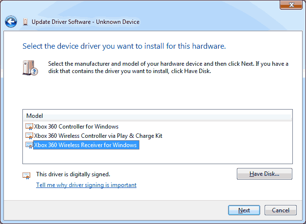Click the certificate icon for Xbox 360 Wireless Receiver
This screenshot has width=306, height=224.
coord(29,145)
